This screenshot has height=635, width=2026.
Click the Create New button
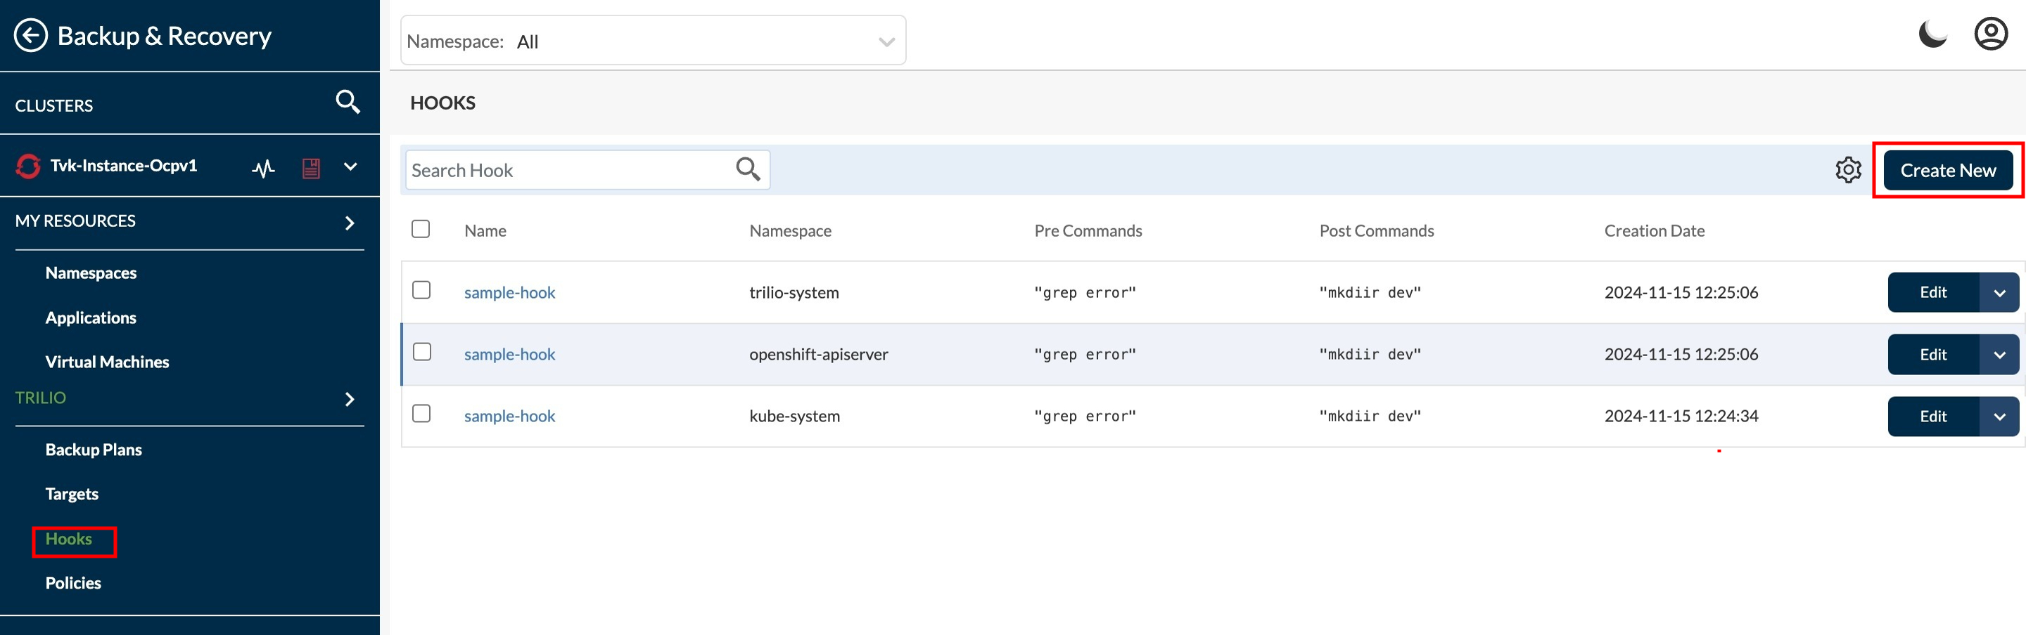(x=1947, y=170)
